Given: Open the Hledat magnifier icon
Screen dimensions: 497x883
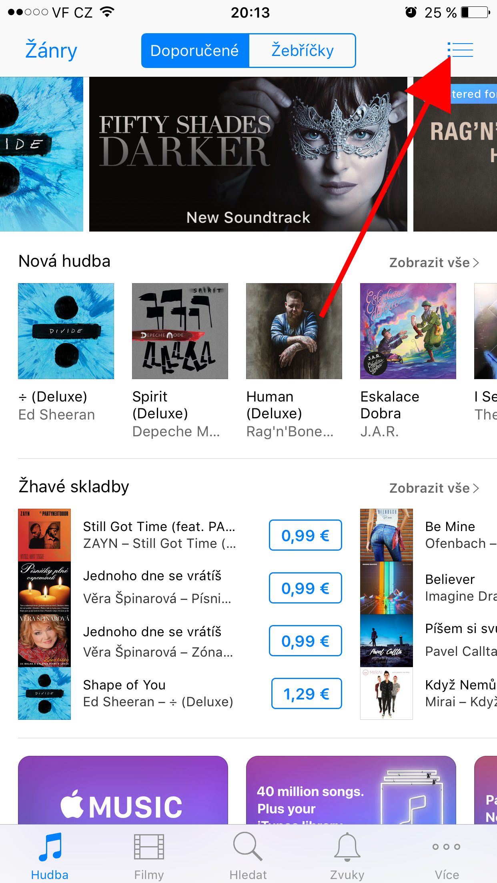Looking at the screenshot, I should (x=248, y=846).
